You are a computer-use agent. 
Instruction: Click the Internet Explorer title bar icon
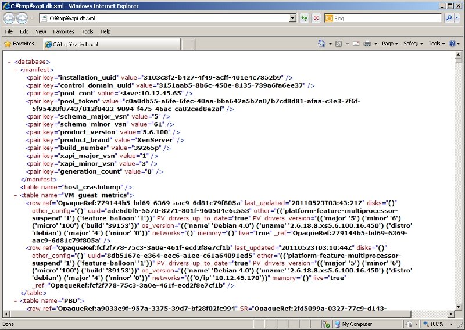(6, 6)
